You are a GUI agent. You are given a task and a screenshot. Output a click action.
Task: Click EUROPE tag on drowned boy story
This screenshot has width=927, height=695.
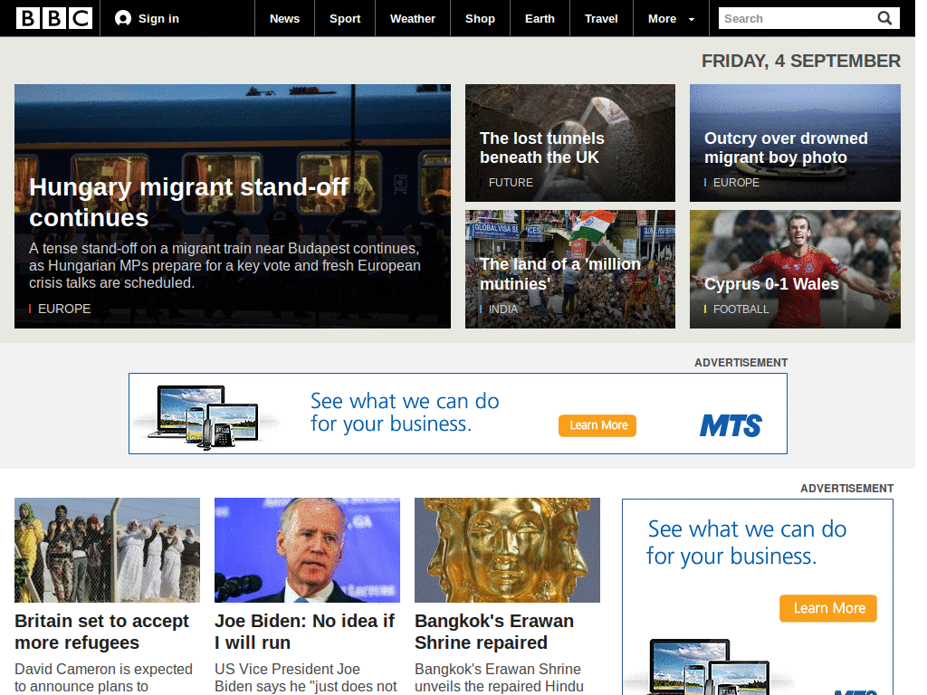pyautogui.click(x=736, y=183)
